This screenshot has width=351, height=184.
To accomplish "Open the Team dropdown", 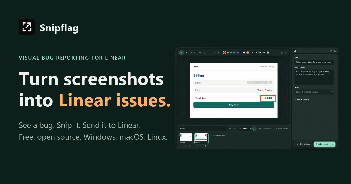I will pyautogui.click(x=314, y=92).
